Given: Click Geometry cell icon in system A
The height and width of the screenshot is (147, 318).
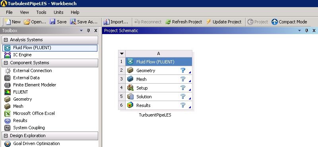Looking at the screenshot, I should pyautogui.click(x=130, y=71).
